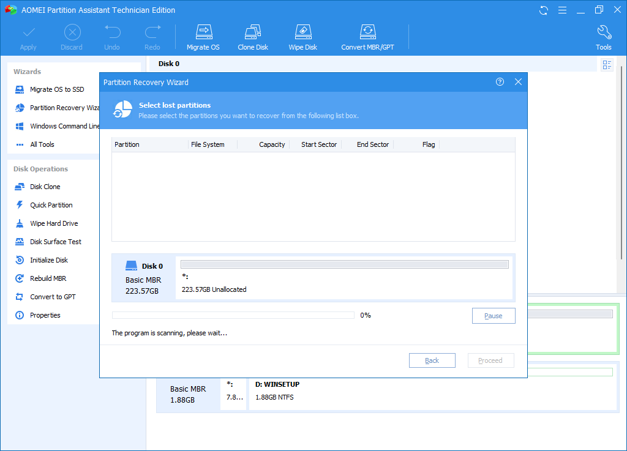The width and height of the screenshot is (627, 451).
Task: Launch Clone Disk toolbar tool
Action: tap(253, 38)
